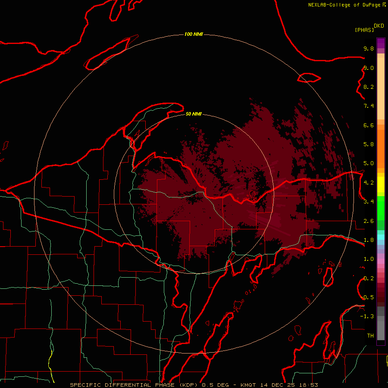Click the 50 NMI range ring label
388x388 pixels.
194,114
